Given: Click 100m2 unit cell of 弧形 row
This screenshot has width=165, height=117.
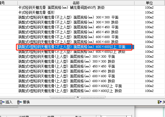Looking at the screenshot, I should pyautogui.click(x=149, y=12).
